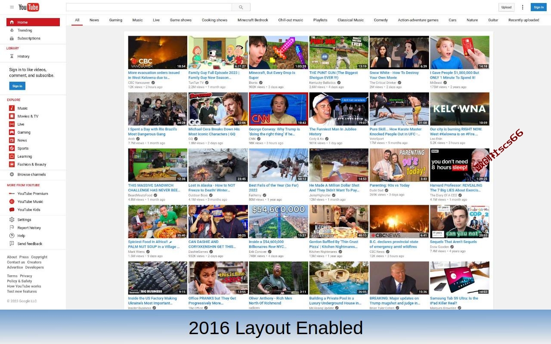
Task: Open the Family Guy Full Episode thumbnail
Action: pos(218,52)
